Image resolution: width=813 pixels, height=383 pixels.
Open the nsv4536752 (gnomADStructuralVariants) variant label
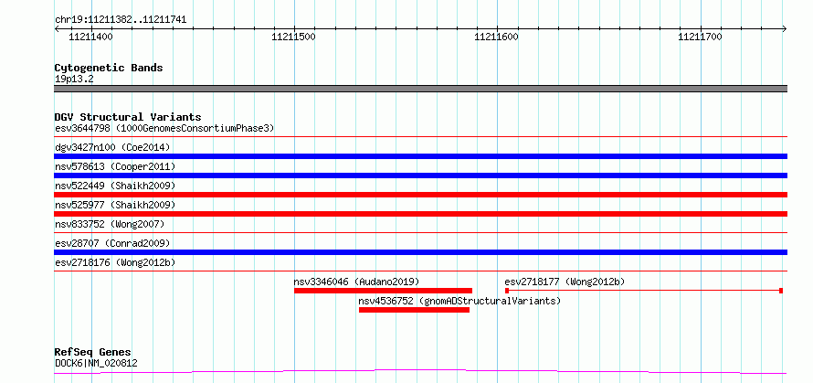pos(459,301)
